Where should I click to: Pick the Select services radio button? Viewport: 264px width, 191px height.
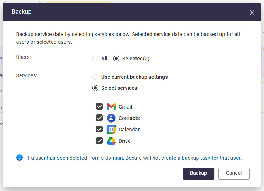click(95, 88)
